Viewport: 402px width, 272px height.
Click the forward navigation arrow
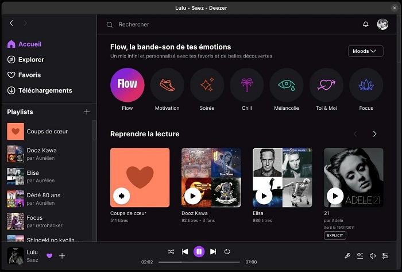25,23
